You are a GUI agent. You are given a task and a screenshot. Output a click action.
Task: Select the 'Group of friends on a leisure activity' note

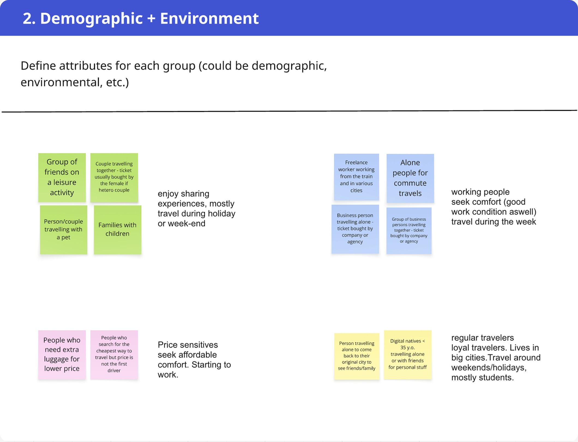[62, 177]
